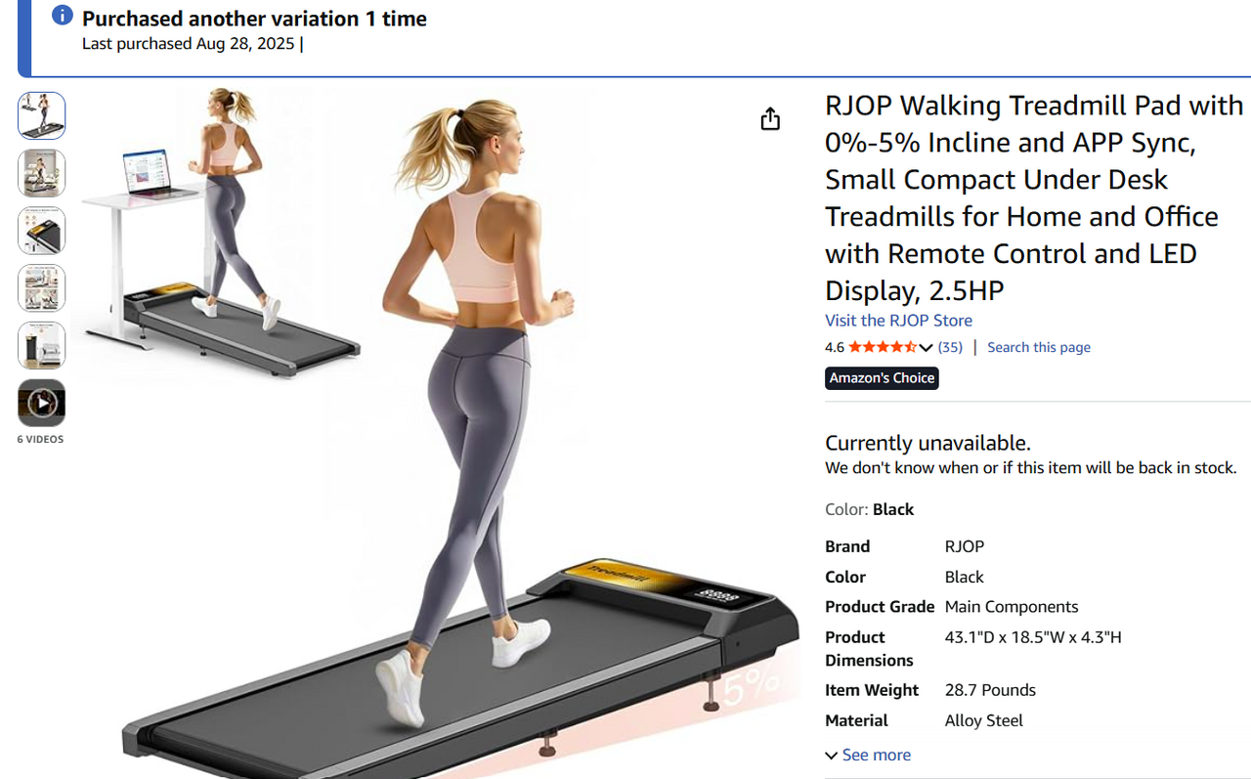Open the 6 VIDEOS label
1251x779 pixels.
click(40, 440)
